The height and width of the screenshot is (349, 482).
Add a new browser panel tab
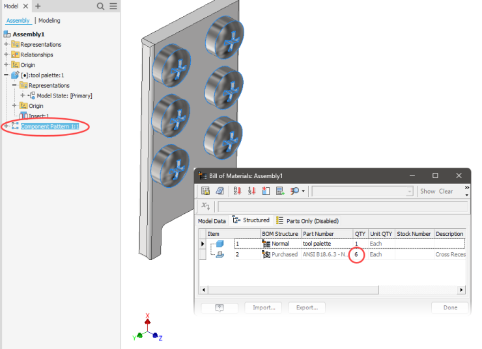(38, 6)
